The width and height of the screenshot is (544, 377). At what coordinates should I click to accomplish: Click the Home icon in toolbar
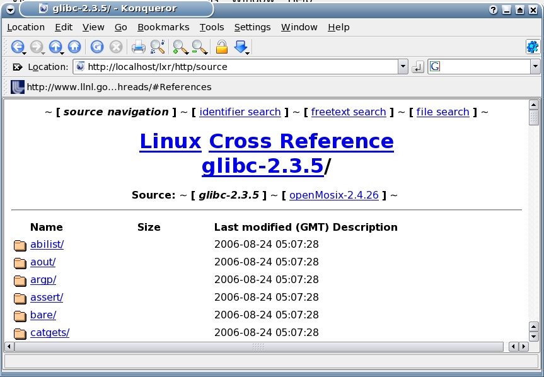[x=74, y=47]
